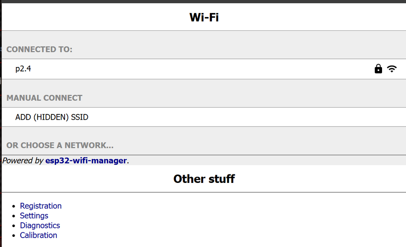Click the italic Powered by text
This screenshot has width=406, height=247.
(23, 161)
